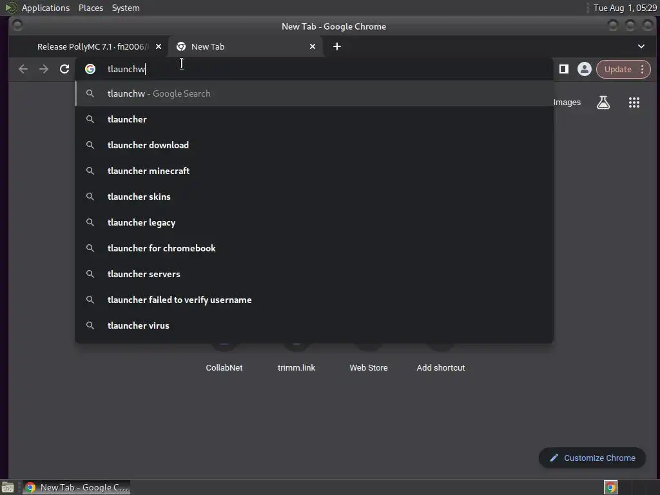Click Add shortcut

(x=441, y=367)
